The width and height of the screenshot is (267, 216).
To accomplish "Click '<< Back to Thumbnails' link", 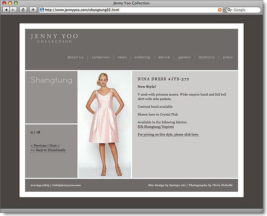I will (48, 150).
